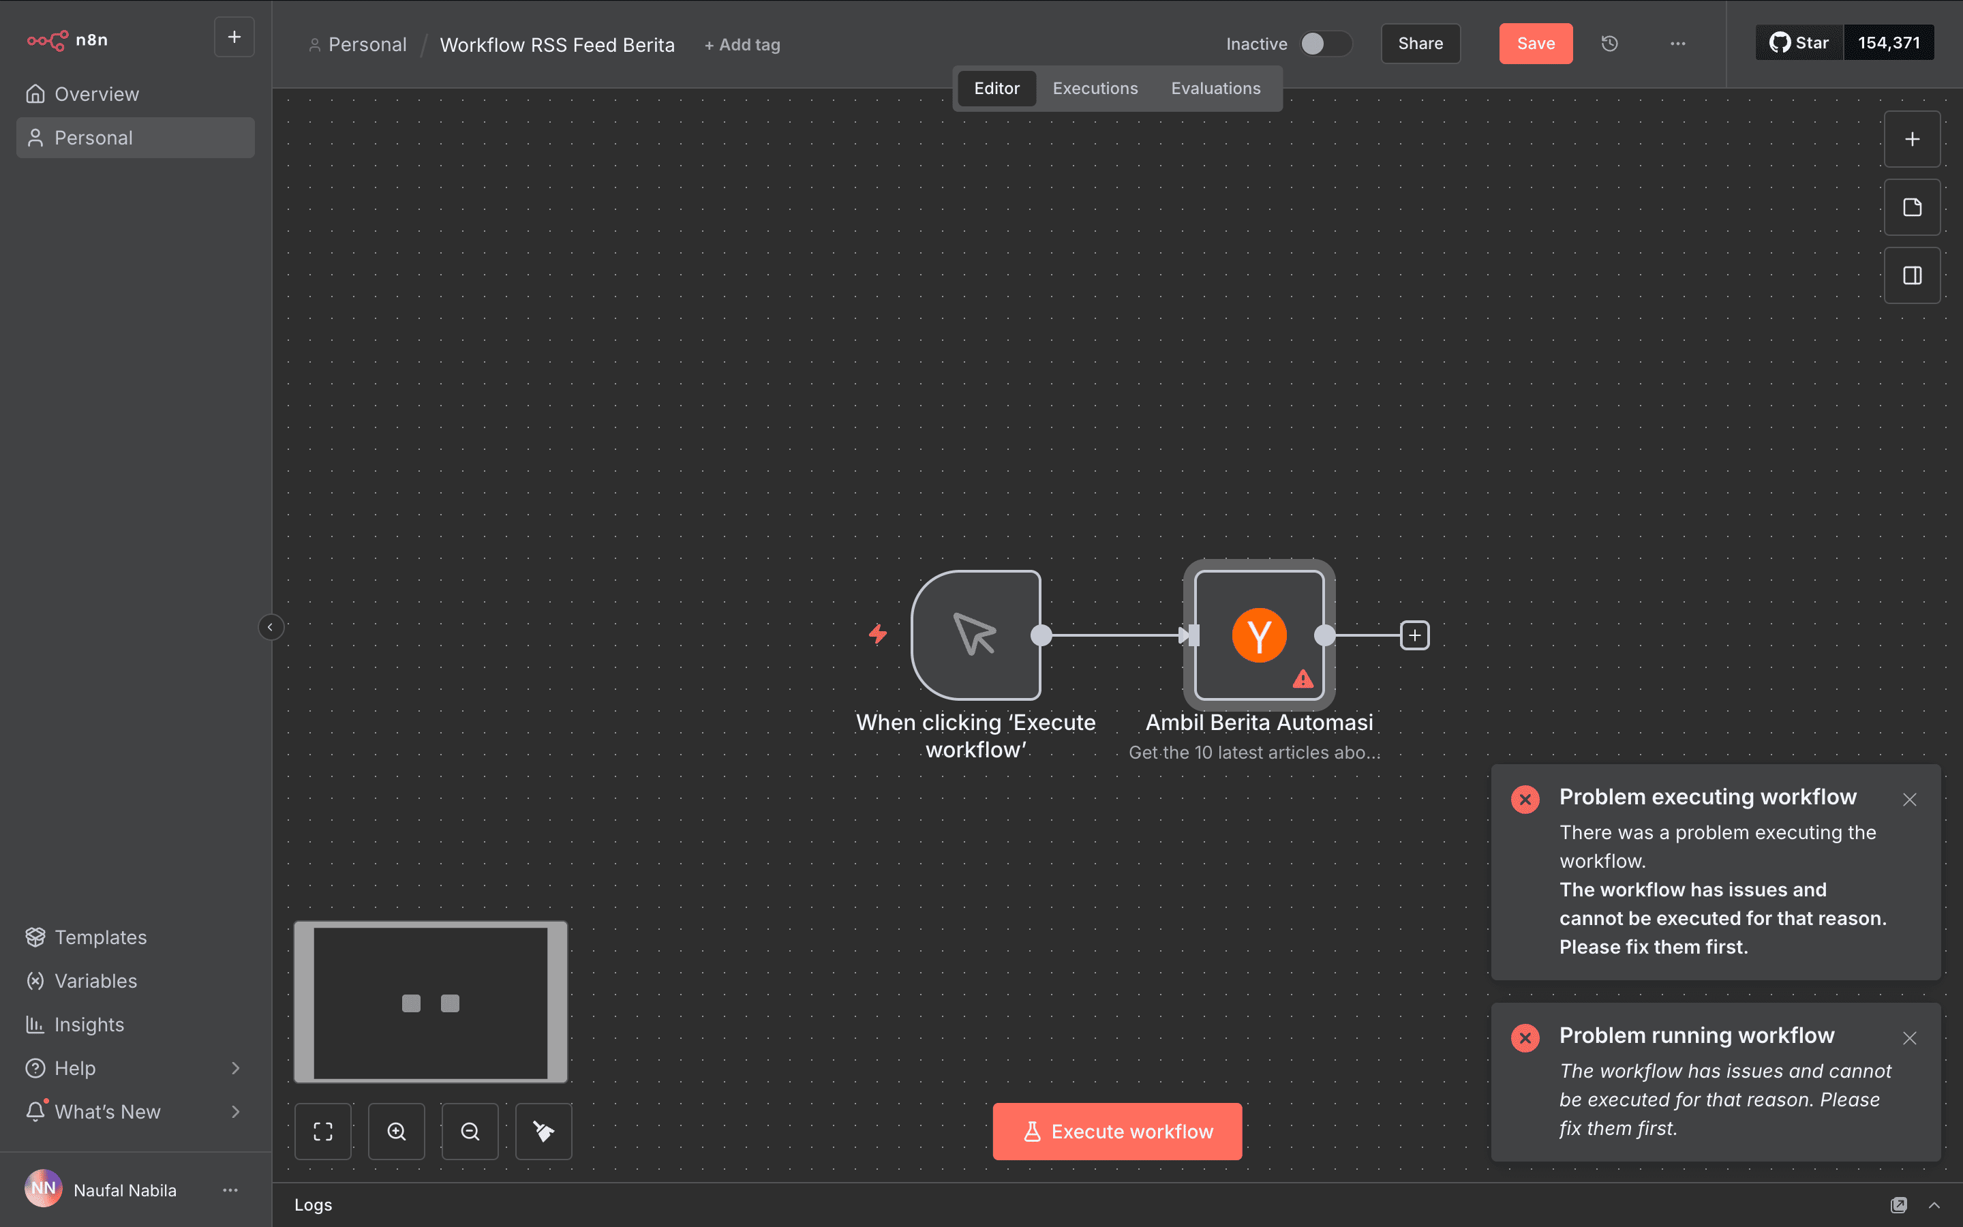
Task: Click the warning triangle on the node
Action: 1303,679
